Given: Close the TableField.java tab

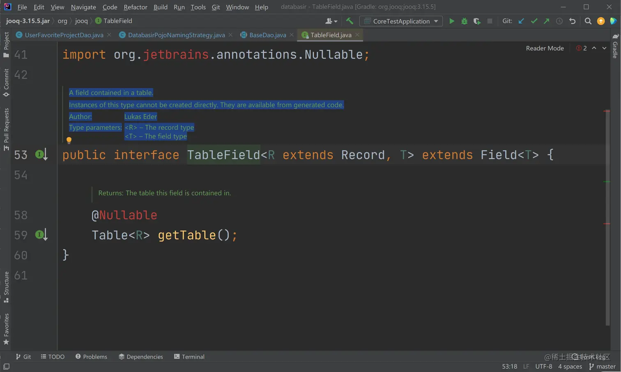Looking at the screenshot, I should pos(357,35).
